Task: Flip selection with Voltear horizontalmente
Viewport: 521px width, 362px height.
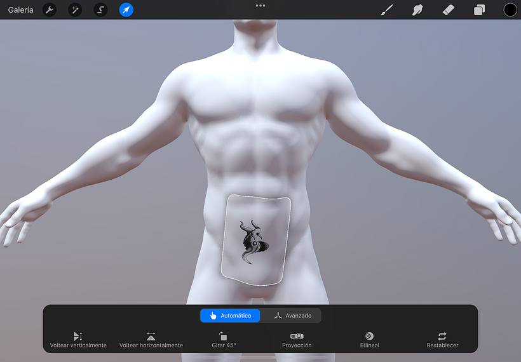Action: coord(151,340)
